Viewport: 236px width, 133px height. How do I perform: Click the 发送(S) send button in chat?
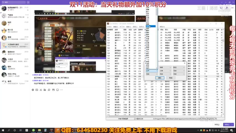(227, 124)
